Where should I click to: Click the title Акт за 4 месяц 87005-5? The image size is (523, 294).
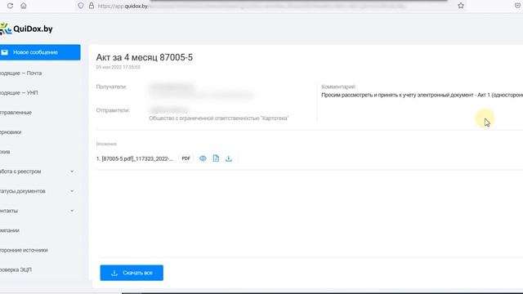point(145,57)
